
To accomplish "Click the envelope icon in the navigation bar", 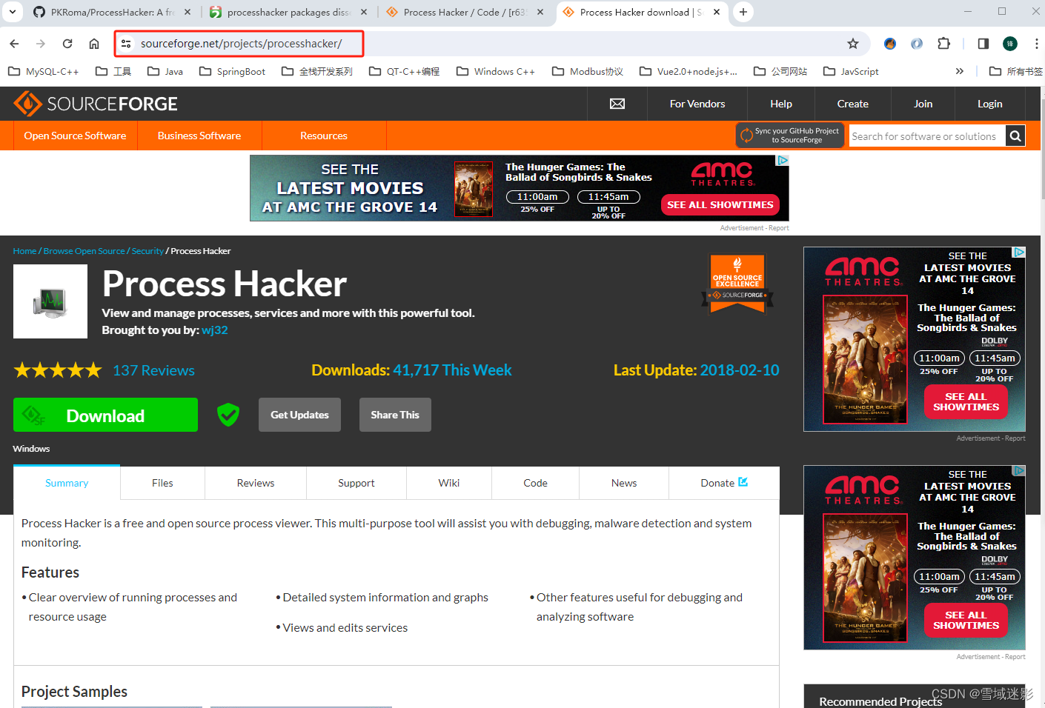I will click(617, 104).
